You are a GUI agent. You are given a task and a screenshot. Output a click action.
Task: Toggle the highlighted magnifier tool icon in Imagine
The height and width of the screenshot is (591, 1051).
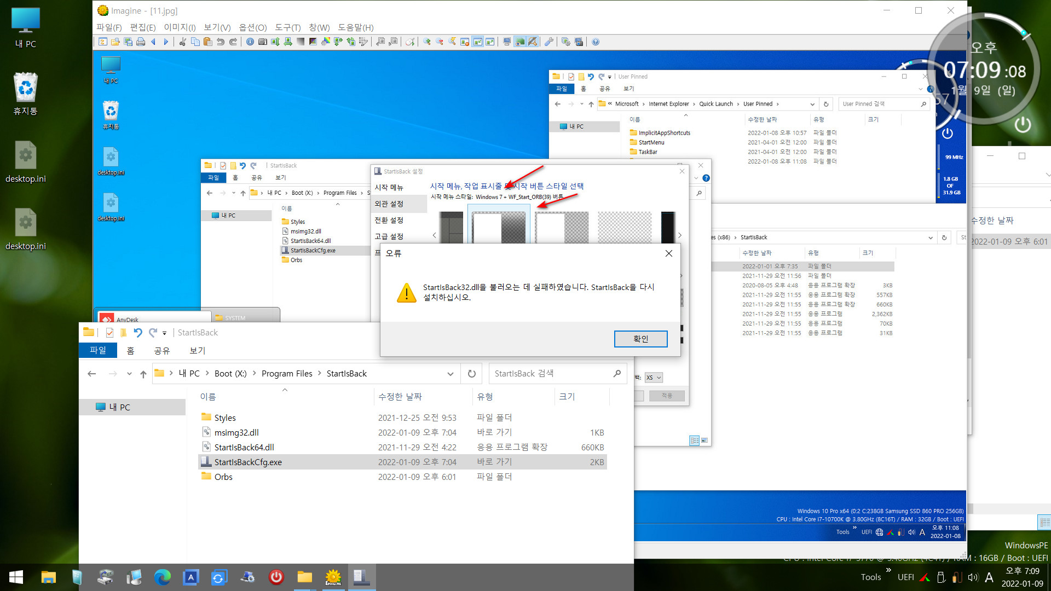coord(532,42)
